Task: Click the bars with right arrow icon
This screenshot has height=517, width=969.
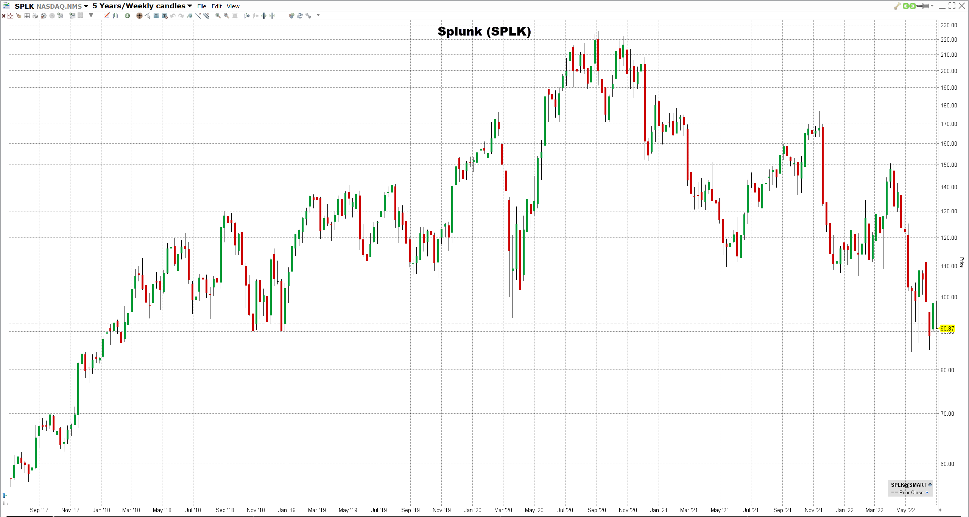Action: pos(247,16)
